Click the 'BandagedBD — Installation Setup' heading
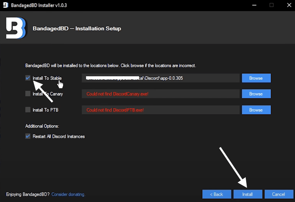 tap(77, 28)
